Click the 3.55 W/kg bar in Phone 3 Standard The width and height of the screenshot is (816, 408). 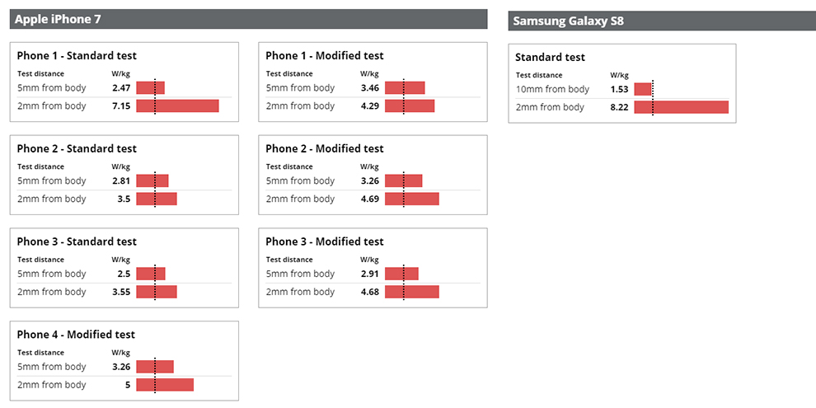click(x=157, y=292)
